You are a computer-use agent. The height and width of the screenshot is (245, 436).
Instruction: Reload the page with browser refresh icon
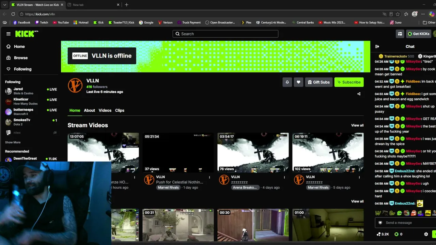pyautogui.click(x=13, y=14)
